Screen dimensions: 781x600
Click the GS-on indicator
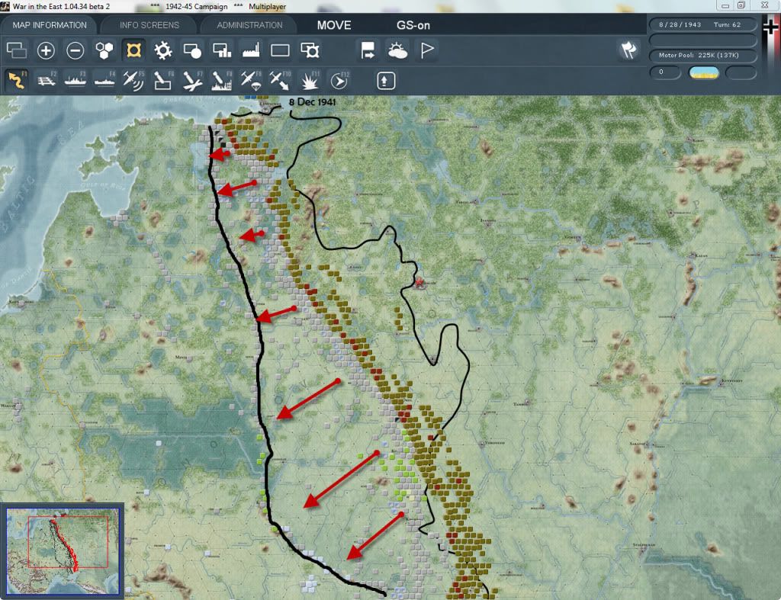(413, 25)
